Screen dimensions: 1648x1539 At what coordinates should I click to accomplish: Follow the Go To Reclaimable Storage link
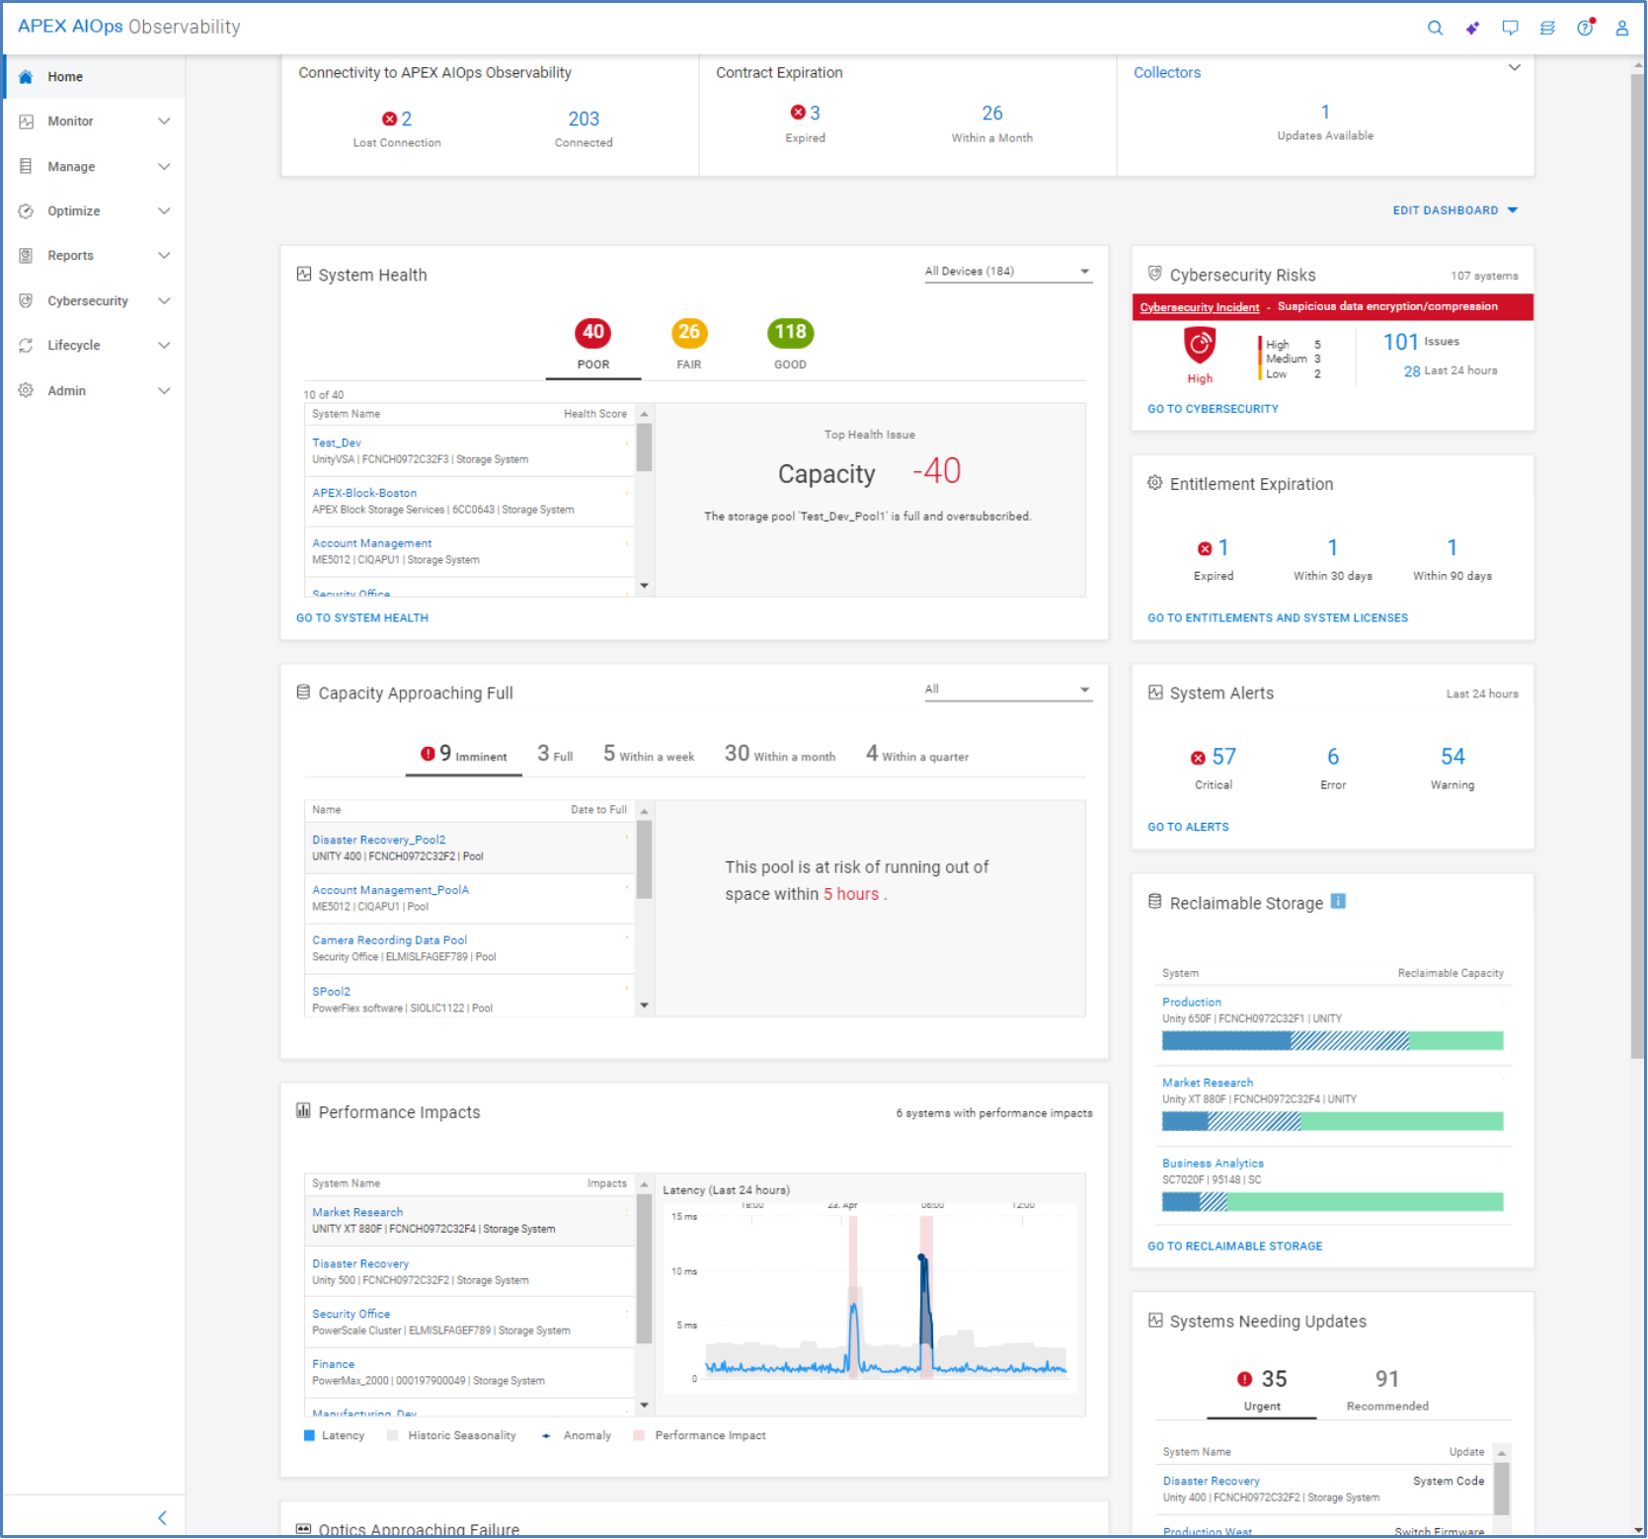1234,1247
